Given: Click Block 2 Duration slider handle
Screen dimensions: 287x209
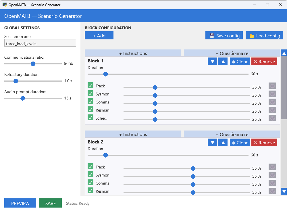Looking at the screenshot, I should pos(105,155).
